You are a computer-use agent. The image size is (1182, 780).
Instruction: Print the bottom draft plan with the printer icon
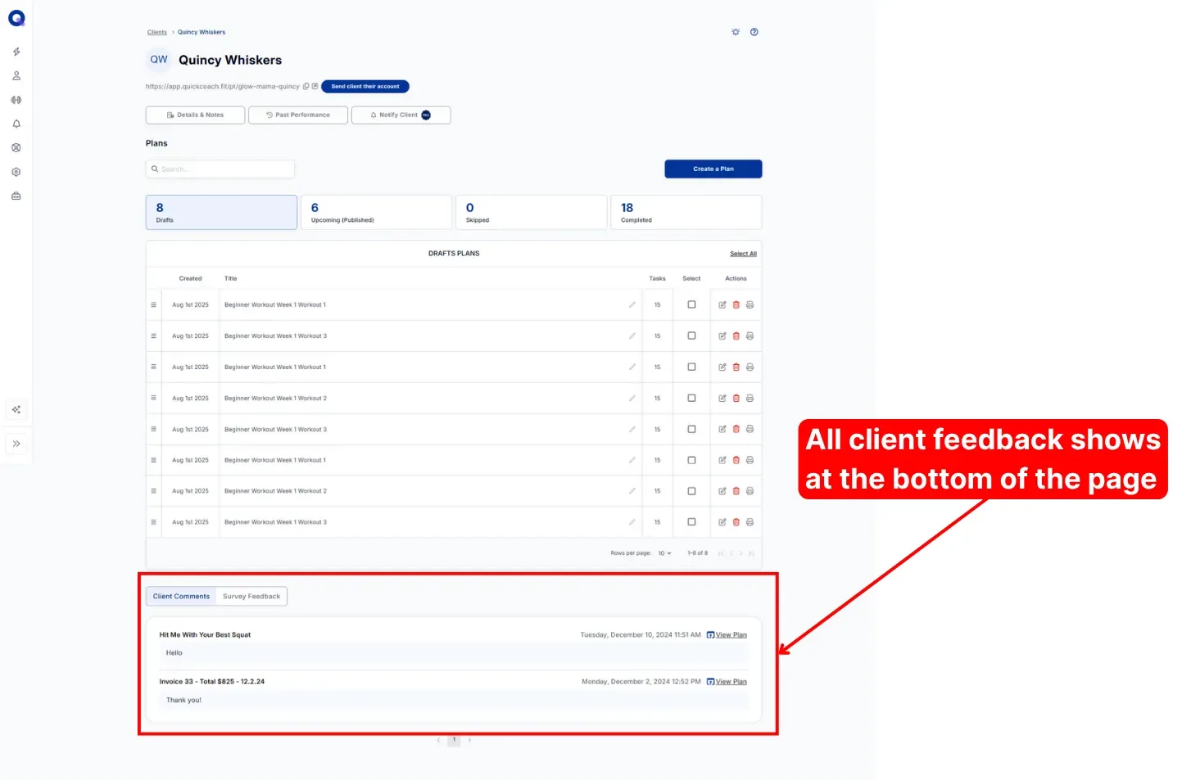750,522
